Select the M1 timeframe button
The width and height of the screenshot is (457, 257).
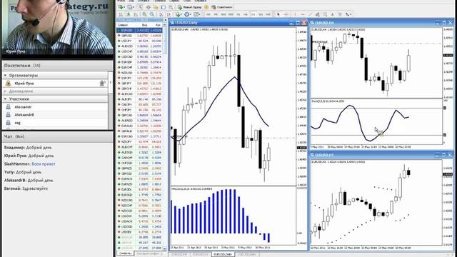208,14
